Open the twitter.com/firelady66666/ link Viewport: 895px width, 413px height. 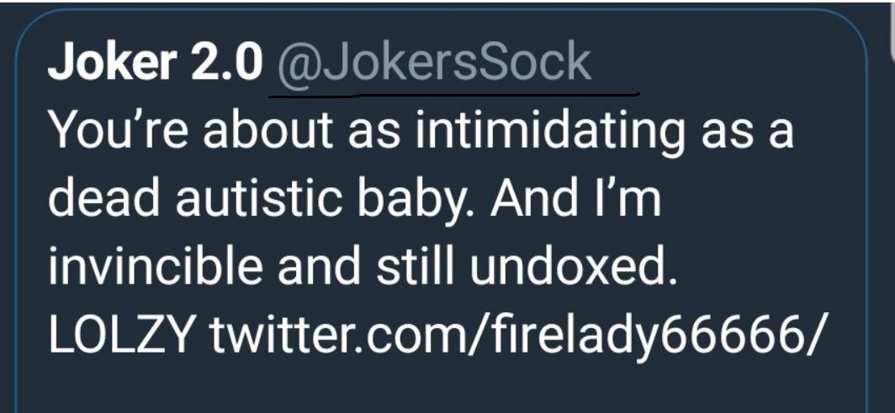(511, 337)
